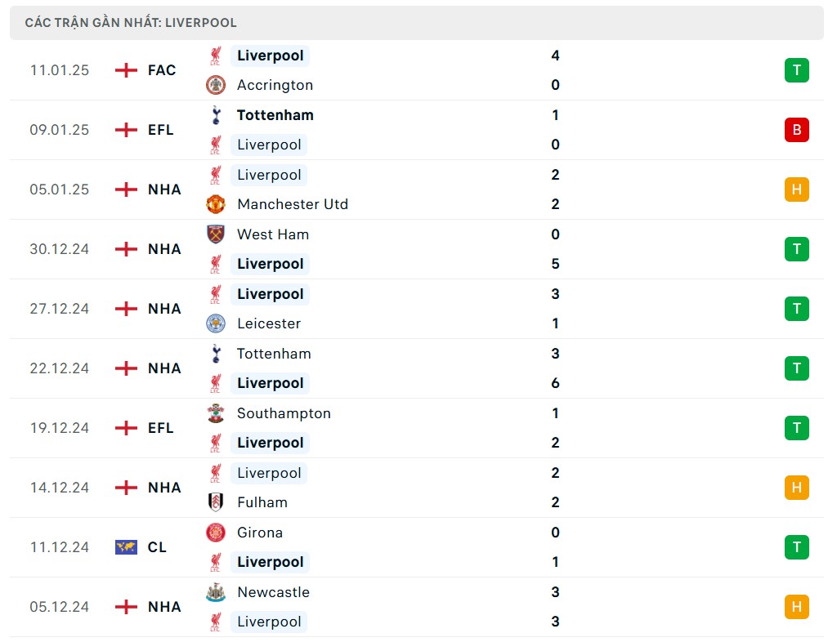Open the Newcastle team link
The width and height of the screenshot is (837, 642).
273,592
